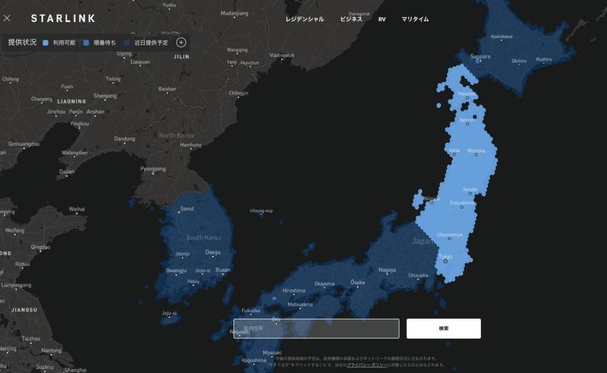Focus the address search input field
Viewport: 607px width, 373px height.
(x=316, y=328)
